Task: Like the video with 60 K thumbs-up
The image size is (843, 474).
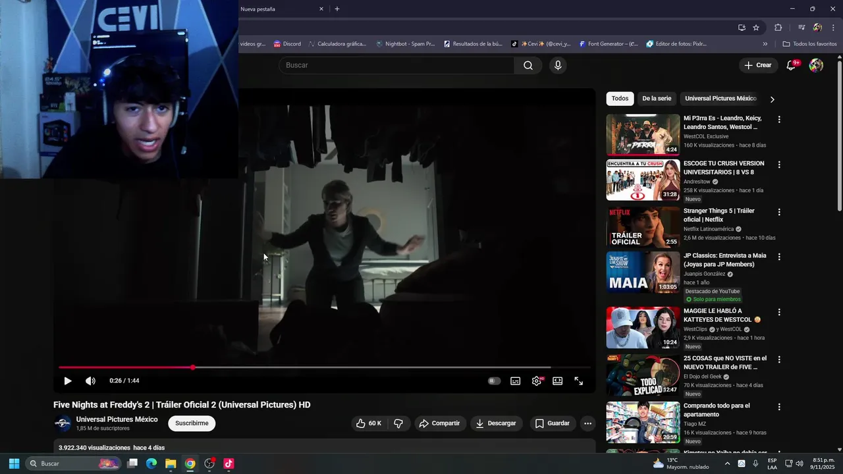Action: point(368,423)
